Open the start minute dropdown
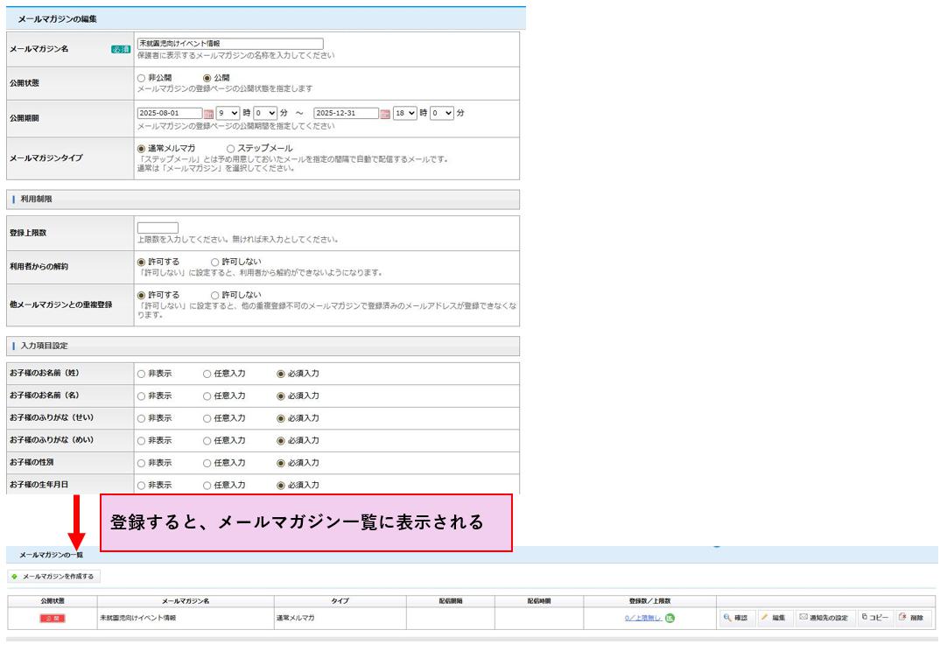The image size is (947, 651). (267, 113)
